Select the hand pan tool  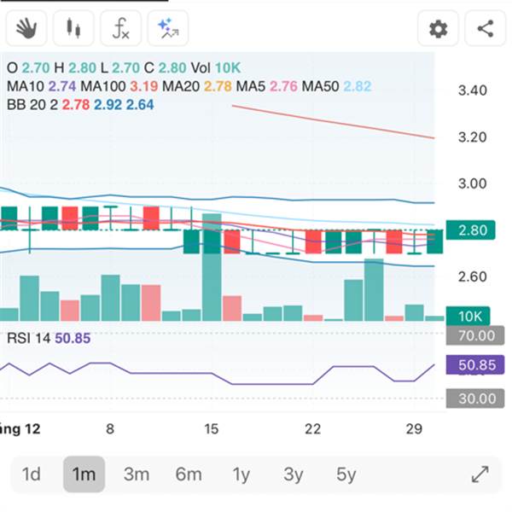[26, 29]
